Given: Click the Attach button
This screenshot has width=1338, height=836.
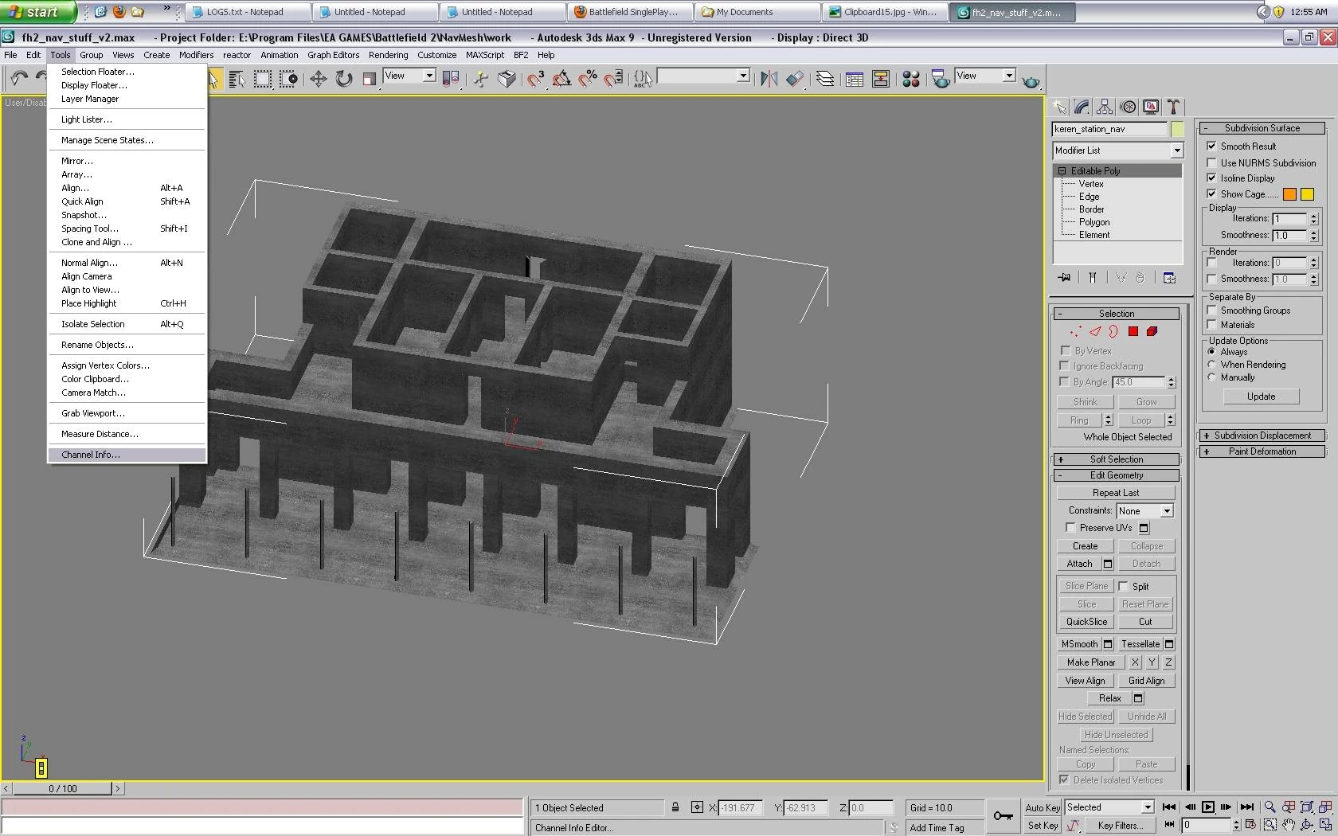Looking at the screenshot, I should coord(1079,564).
